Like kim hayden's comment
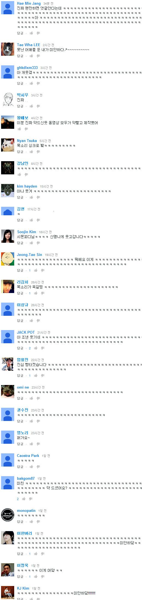 (31, 197)
